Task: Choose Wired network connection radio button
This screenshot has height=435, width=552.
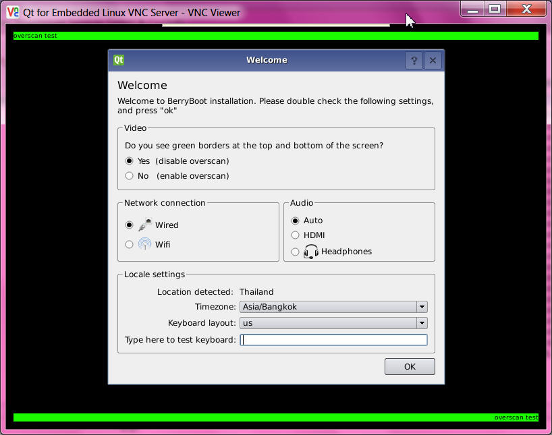Action: 129,225
